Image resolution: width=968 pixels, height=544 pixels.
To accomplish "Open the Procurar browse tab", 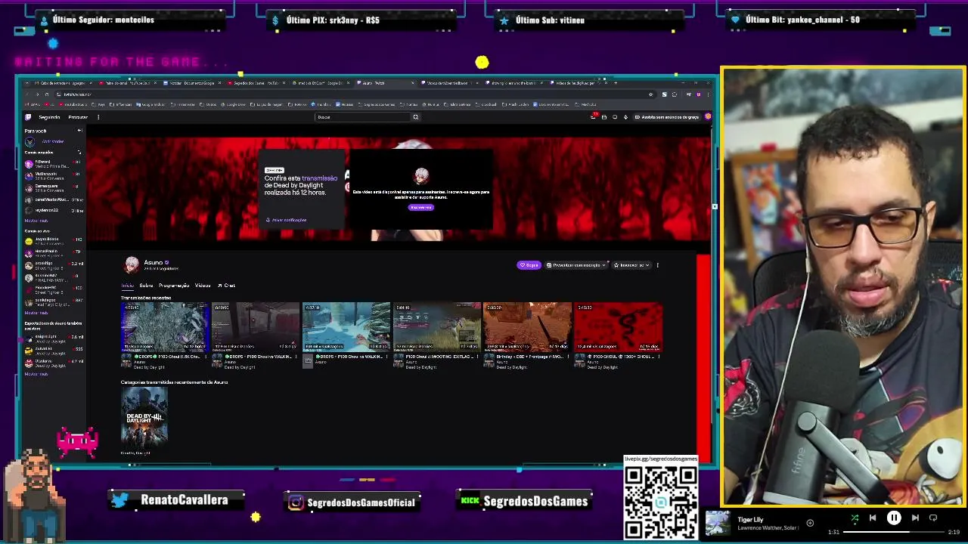I will 78,117.
